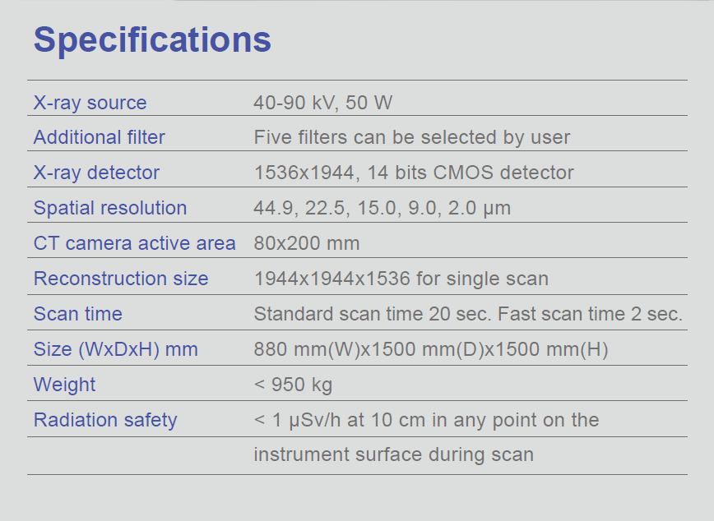Screen dimensions: 714x521
Task: Click the Radiation safety label
Action: click(x=104, y=420)
